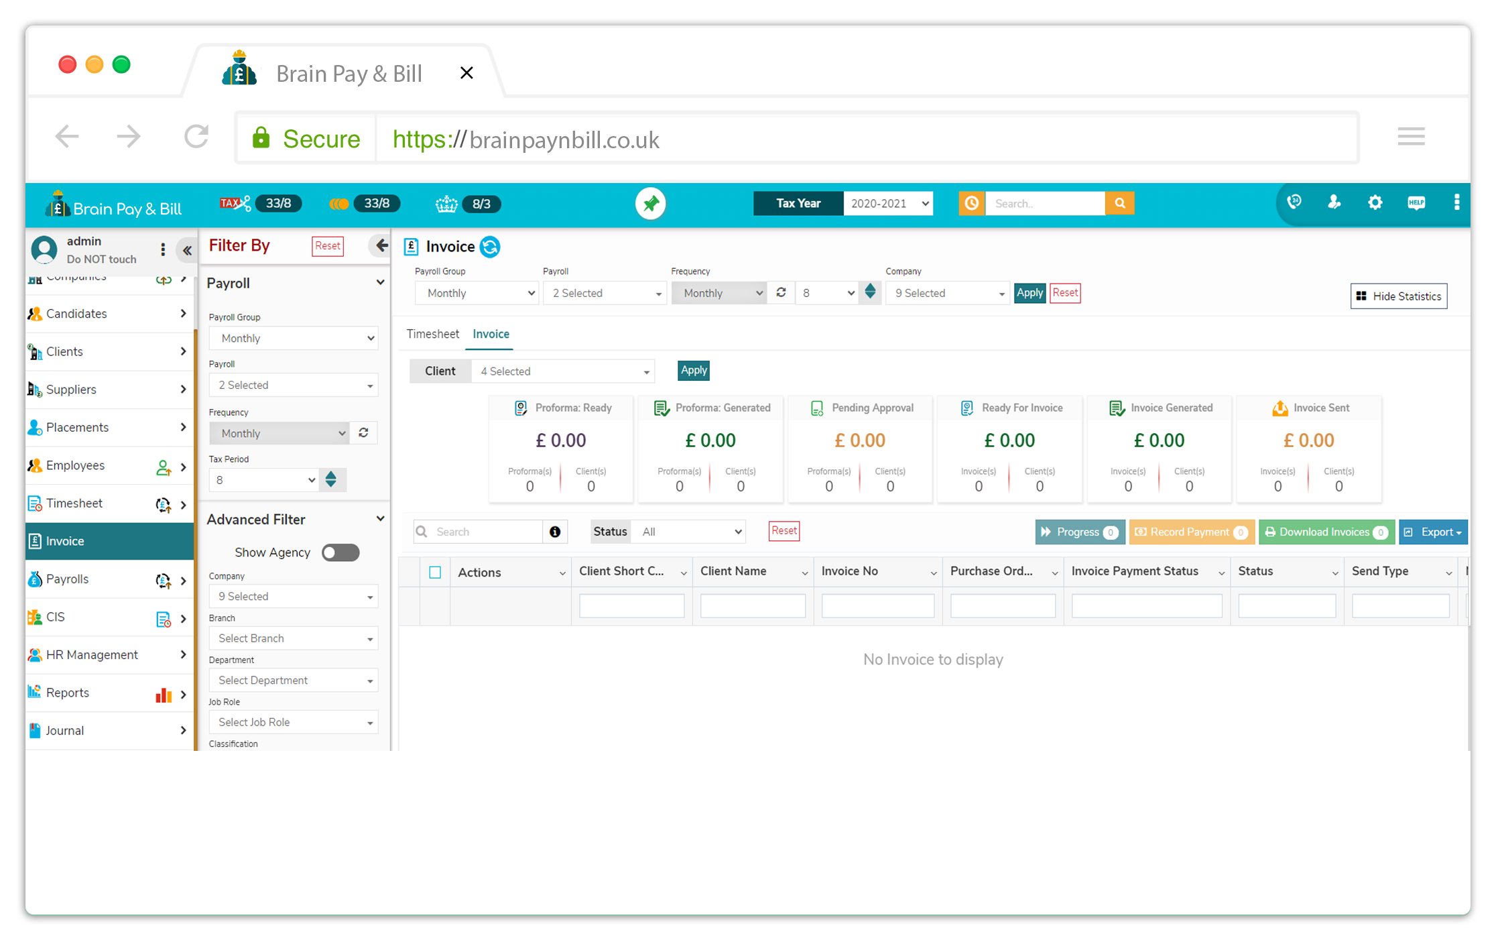Image resolution: width=1496 pixels, height=944 pixels.
Task: Click the Invoice No column filter box
Action: [x=877, y=605]
